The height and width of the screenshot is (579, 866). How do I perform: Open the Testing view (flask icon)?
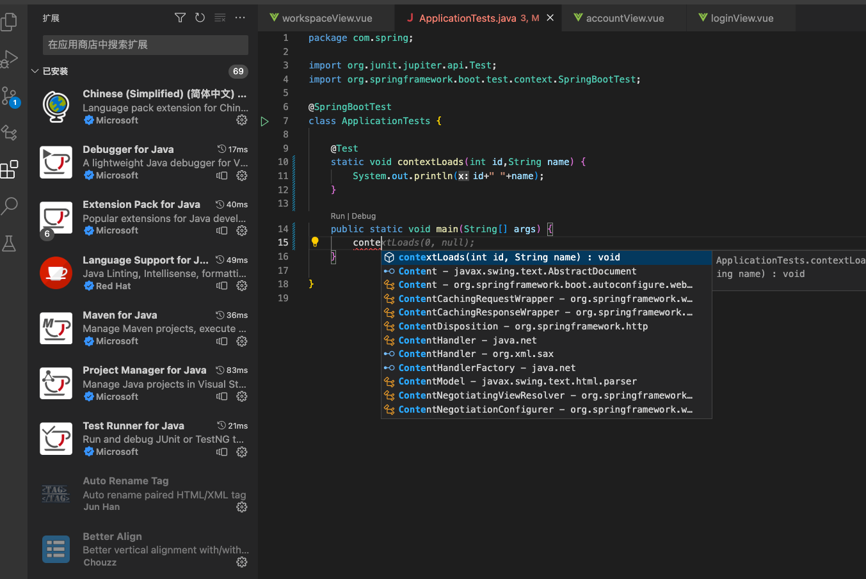[x=9, y=243]
